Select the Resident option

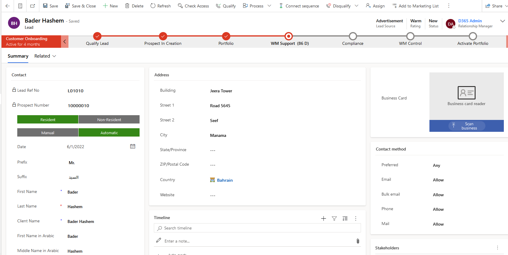(x=48, y=120)
